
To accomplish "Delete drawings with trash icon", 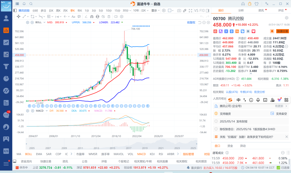I will tap(109, 16).
